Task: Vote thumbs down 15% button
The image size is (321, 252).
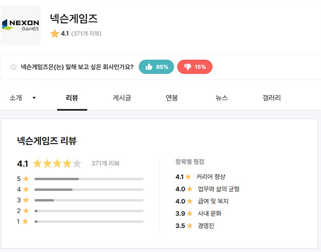Action: pyautogui.click(x=195, y=67)
